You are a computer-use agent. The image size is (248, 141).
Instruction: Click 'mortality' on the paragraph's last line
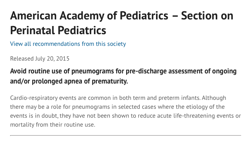(22, 125)
